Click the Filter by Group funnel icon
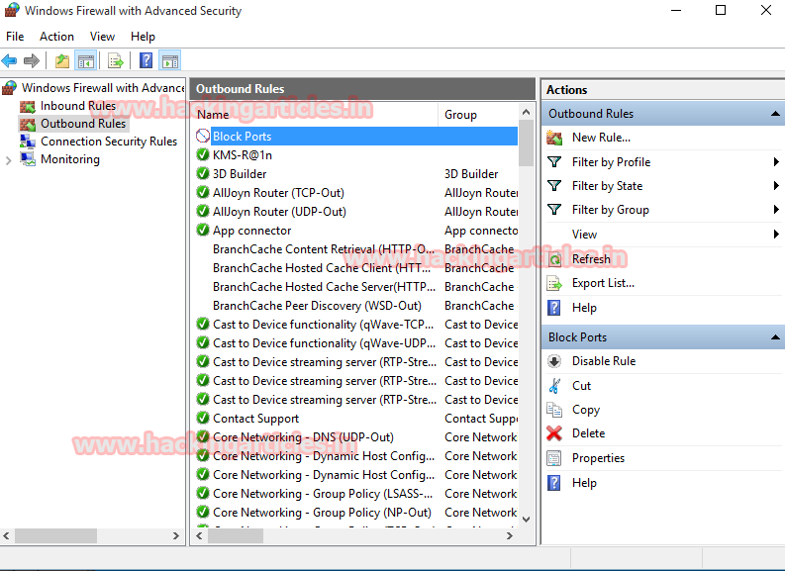This screenshot has width=785, height=571. point(554,209)
